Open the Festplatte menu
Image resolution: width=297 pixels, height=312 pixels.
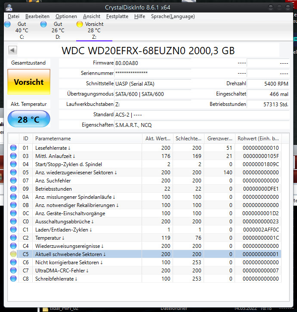point(117,16)
